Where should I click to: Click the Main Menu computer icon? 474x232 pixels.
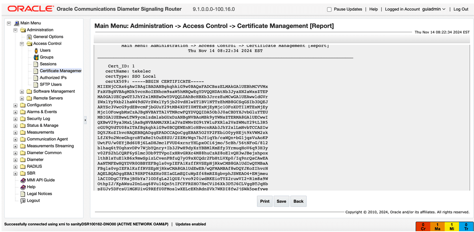17,23
